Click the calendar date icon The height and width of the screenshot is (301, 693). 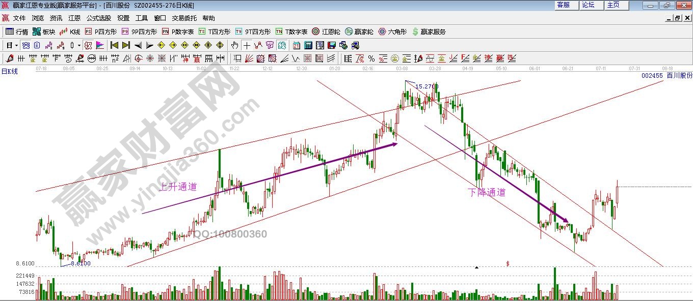[296, 45]
